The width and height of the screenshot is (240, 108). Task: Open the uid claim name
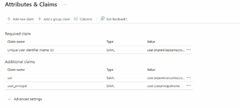(x=10, y=78)
